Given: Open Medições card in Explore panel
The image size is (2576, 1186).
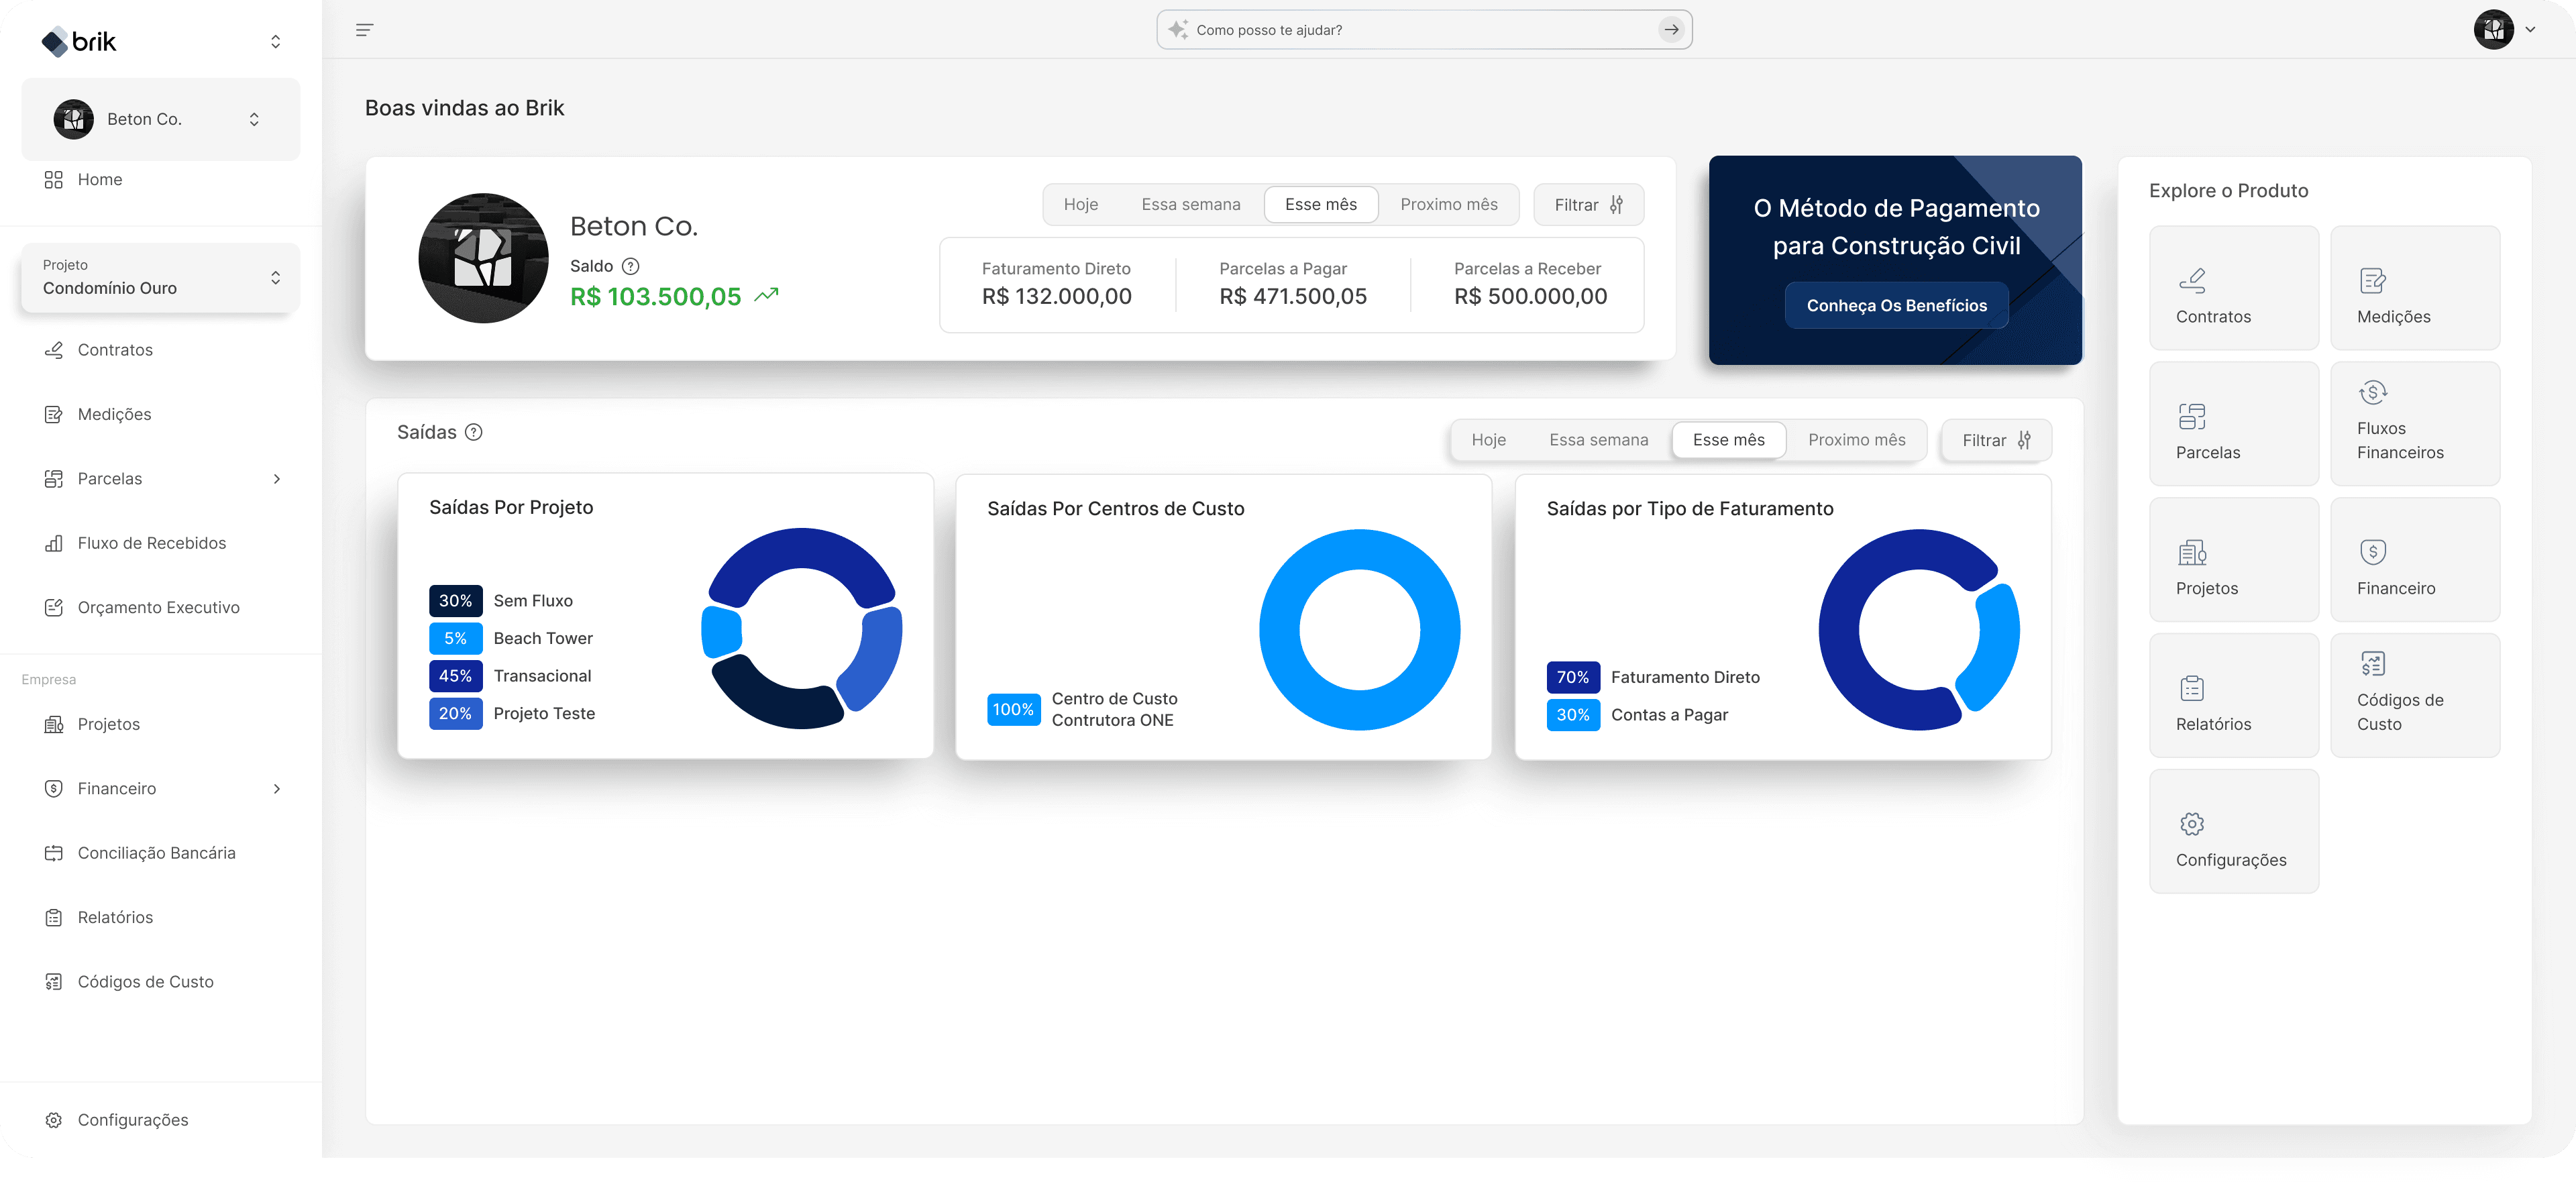Looking at the screenshot, I should pos(2414,288).
